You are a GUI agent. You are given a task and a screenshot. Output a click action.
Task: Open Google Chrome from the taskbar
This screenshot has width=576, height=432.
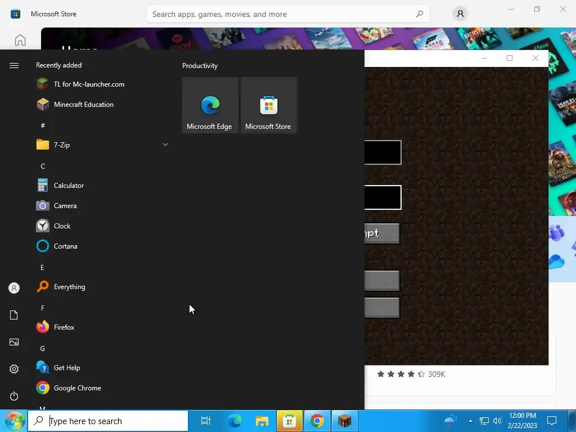pyautogui.click(x=317, y=421)
